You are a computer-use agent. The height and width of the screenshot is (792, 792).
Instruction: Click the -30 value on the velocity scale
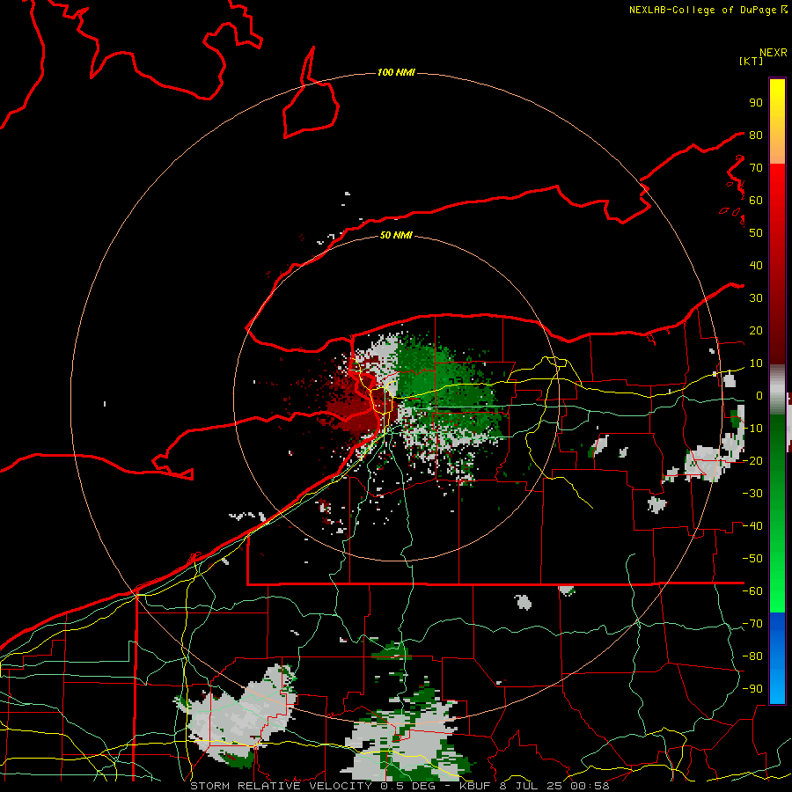pyautogui.click(x=752, y=494)
